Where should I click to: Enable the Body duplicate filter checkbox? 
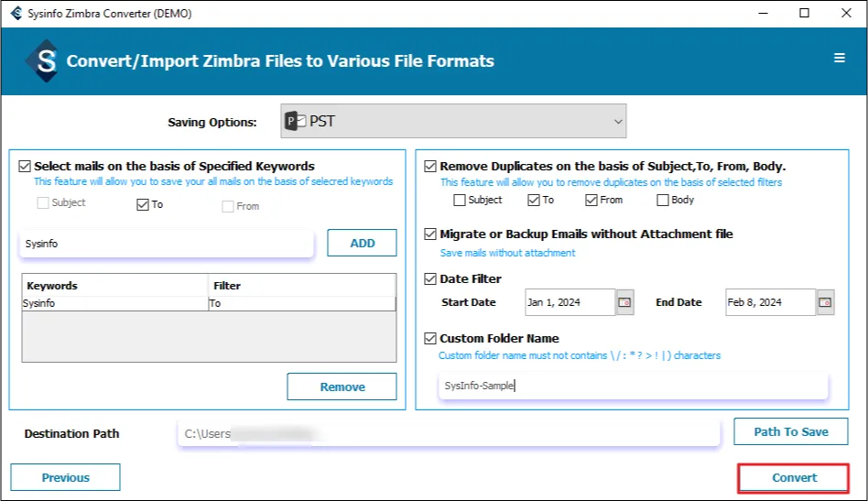pyautogui.click(x=663, y=200)
